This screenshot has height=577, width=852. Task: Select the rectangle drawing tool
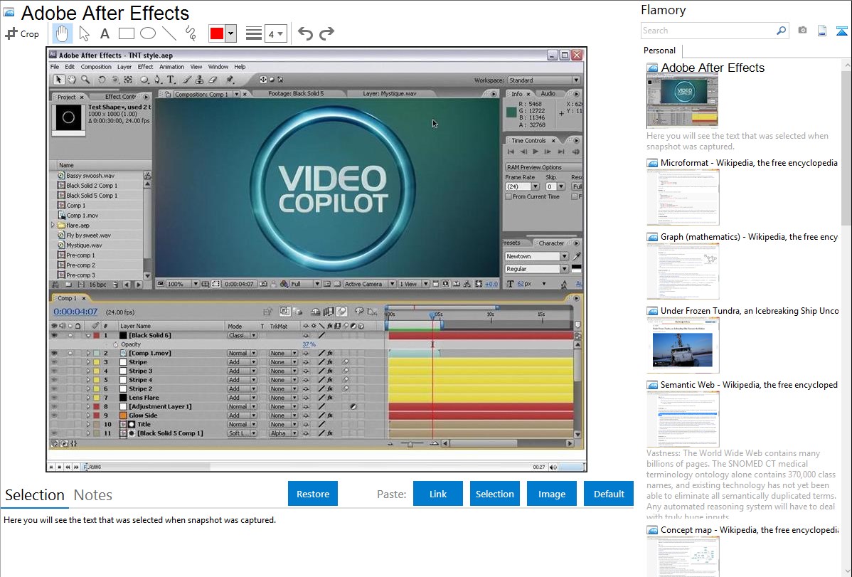point(126,33)
